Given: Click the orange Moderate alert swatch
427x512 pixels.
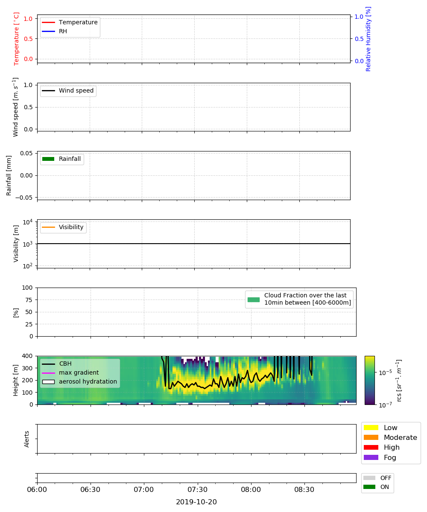Looking at the screenshot, I should 371,437.
